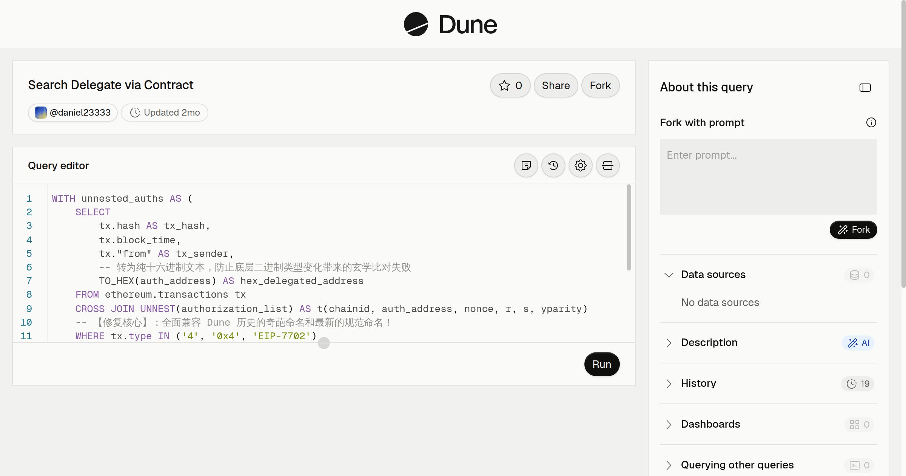Click the Fork button in the header

pyautogui.click(x=600, y=85)
